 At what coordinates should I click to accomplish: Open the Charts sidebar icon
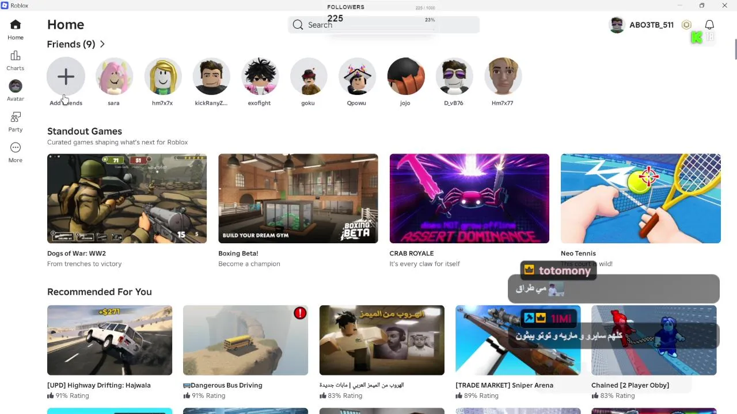point(16,56)
